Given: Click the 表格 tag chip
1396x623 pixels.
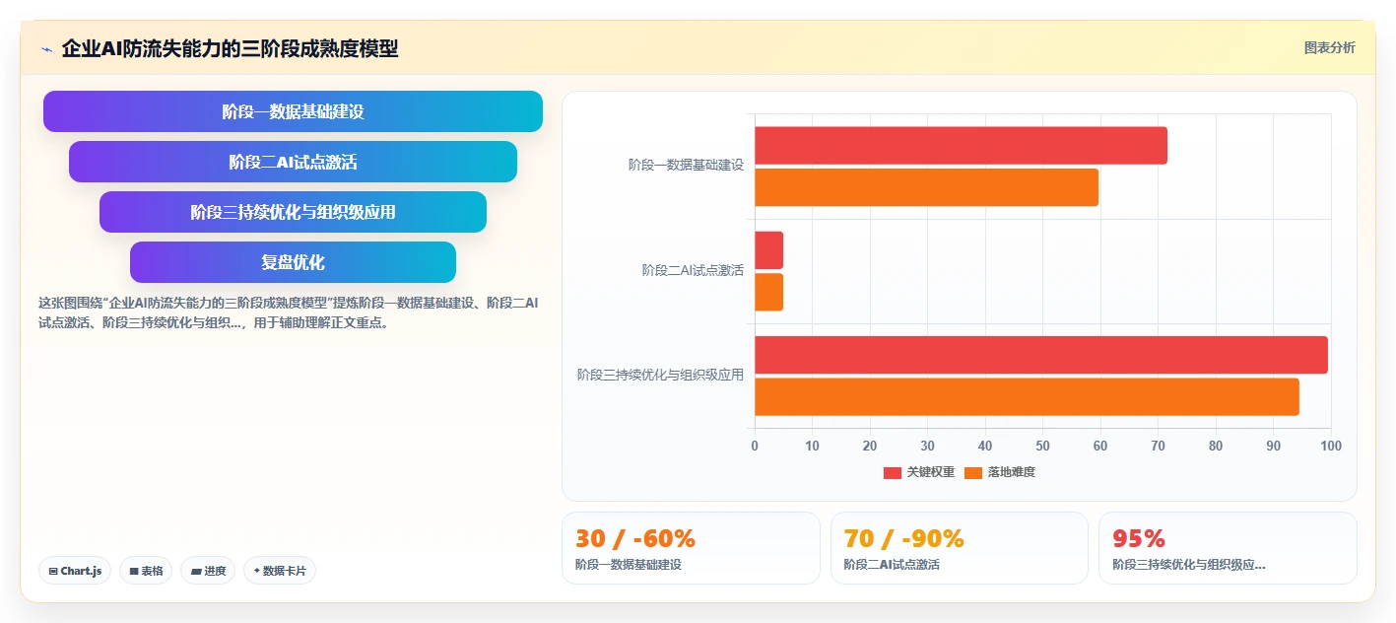Looking at the screenshot, I should click(x=146, y=571).
